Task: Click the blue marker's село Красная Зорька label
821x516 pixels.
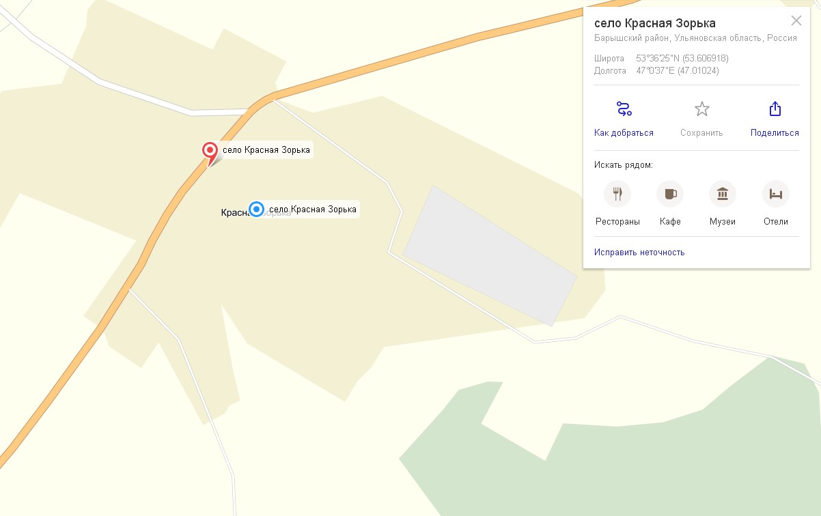Action: 313,210
